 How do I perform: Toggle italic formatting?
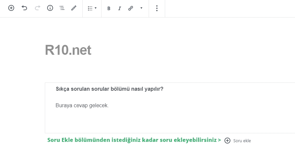tap(119, 9)
